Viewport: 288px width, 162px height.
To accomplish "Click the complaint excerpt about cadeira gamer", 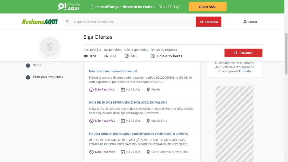I will [140, 80].
